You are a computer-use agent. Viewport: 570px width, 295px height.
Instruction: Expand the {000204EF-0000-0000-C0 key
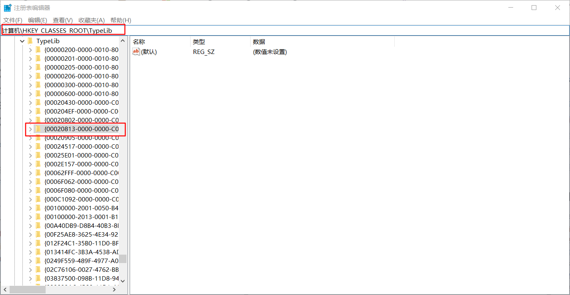point(30,111)
